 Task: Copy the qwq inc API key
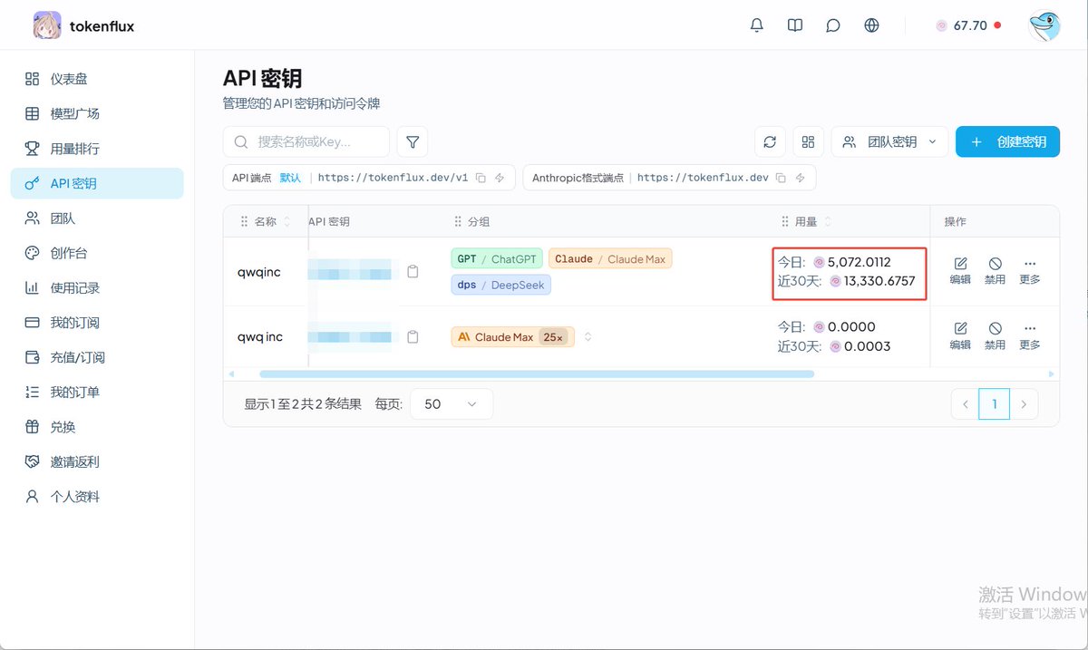[413, 336]
